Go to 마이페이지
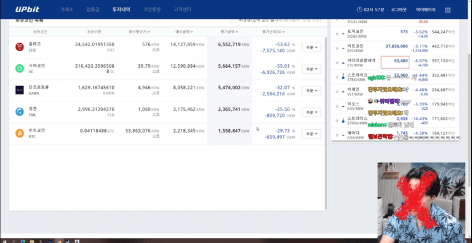This screenshot has height=243, width=472. click(x=426, y=9)
